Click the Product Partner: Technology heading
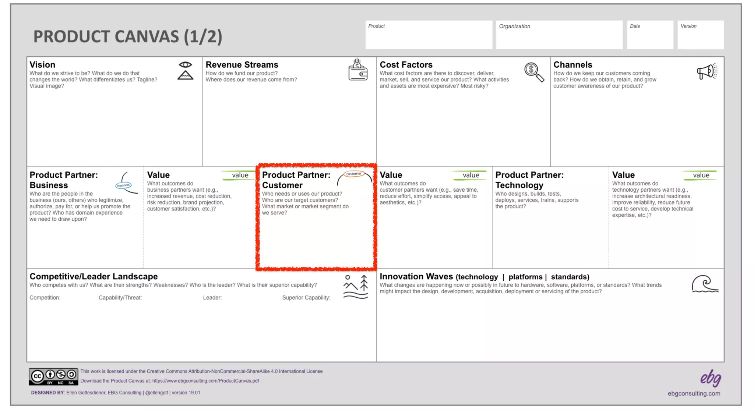The width and height of the screenshot is (754, 411). [x=529, y=180]
